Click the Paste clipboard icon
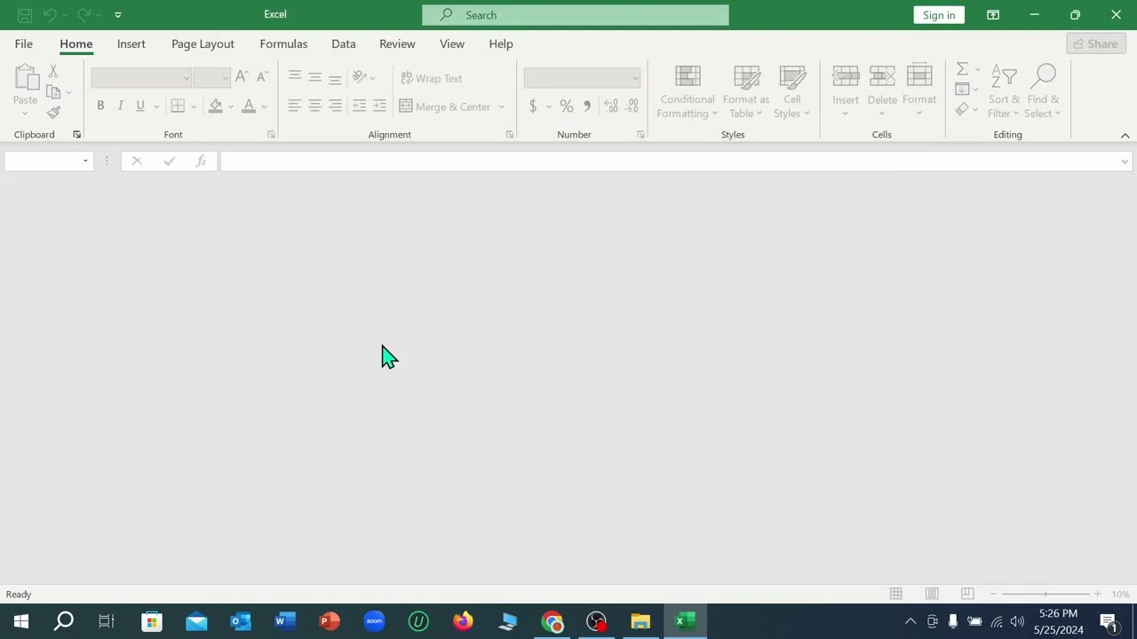The width and height of the screenshot is (1137, 639). pos(26,78)
